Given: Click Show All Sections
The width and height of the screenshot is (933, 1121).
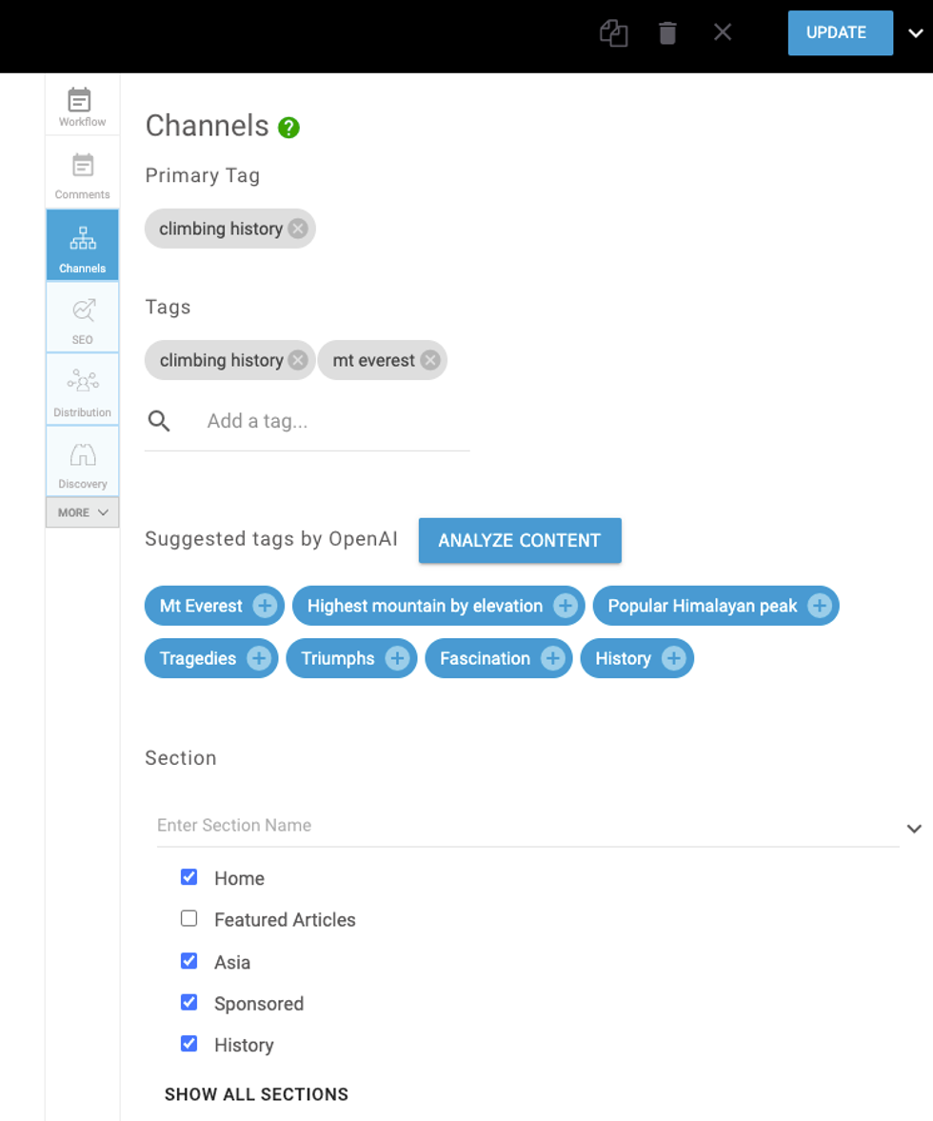Looking at the screenshot, I should [256, 1094].
